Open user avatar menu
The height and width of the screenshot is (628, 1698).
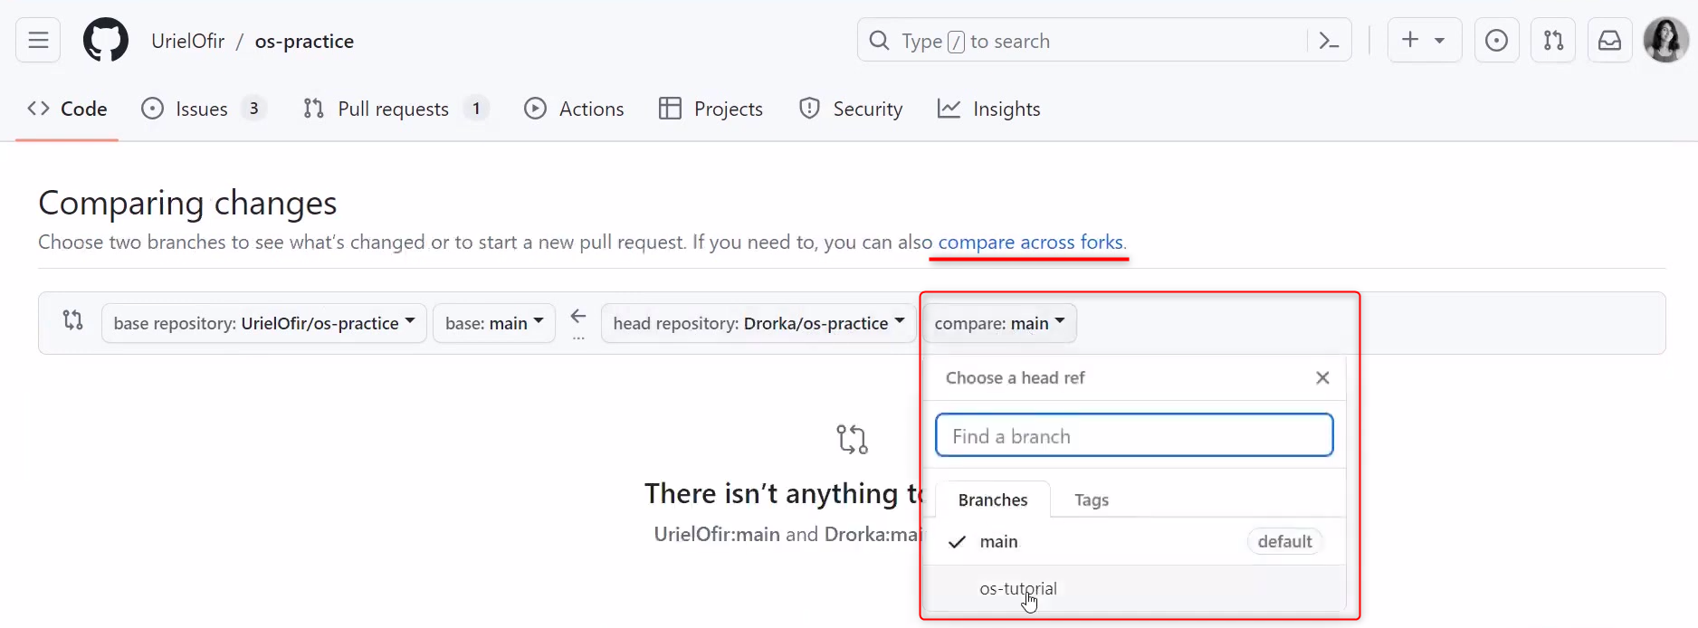pyautogui.click(x=1665, y=40)
